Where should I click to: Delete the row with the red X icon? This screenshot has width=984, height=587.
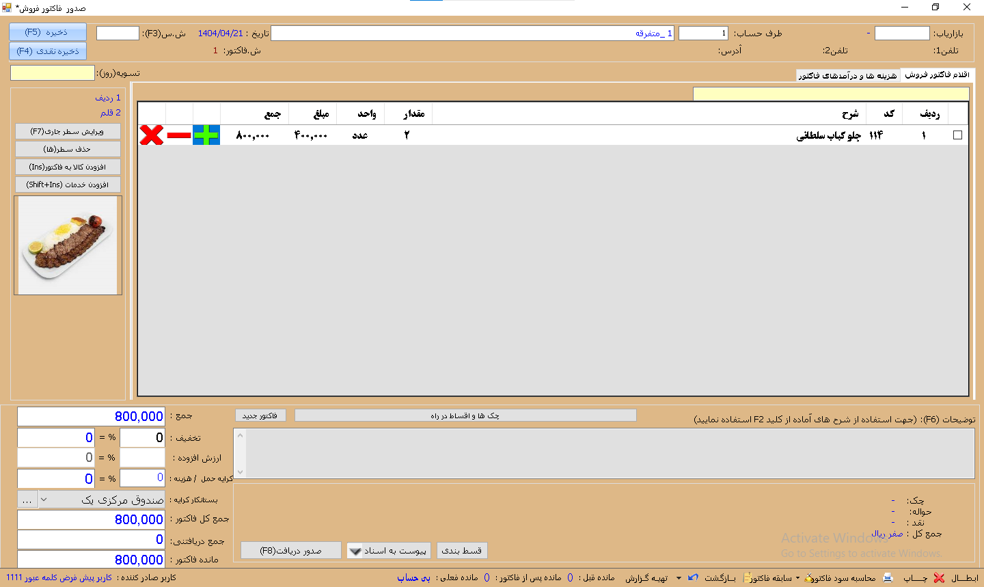152,135
